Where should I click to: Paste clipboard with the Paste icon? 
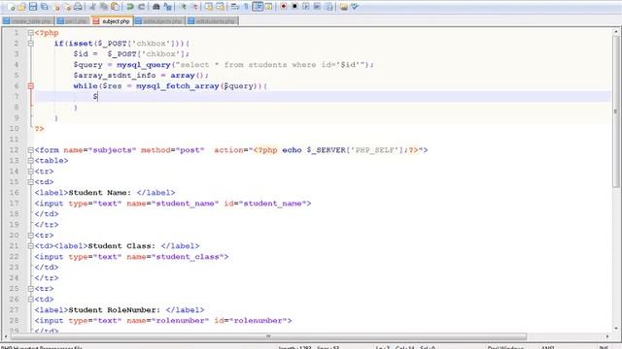(x=115, y=7)
